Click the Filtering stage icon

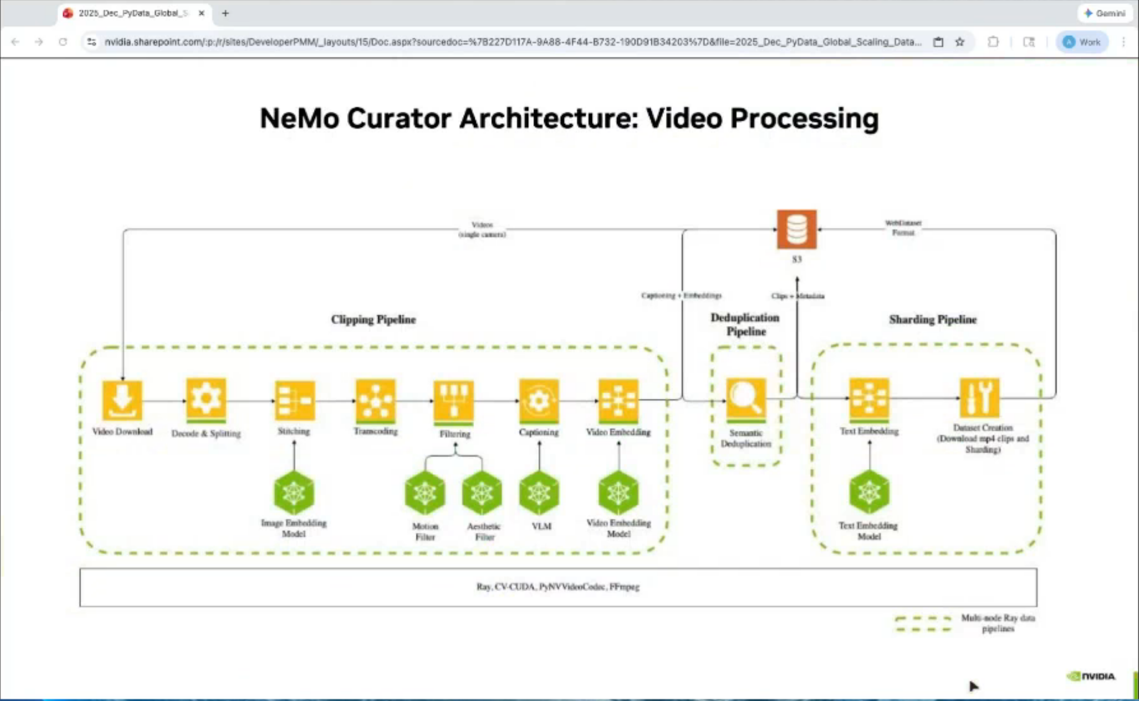point(454,401)
